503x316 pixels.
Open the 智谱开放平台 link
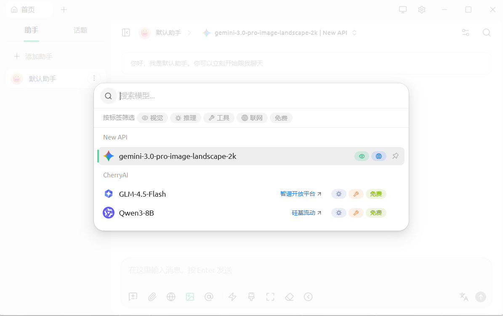click(301, 194)
